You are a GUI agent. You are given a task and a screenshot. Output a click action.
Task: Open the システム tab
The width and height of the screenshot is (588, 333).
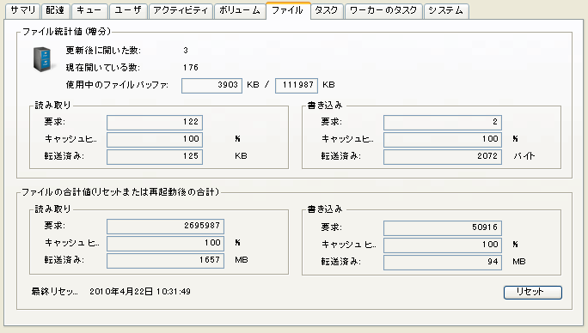coord(446,10)
